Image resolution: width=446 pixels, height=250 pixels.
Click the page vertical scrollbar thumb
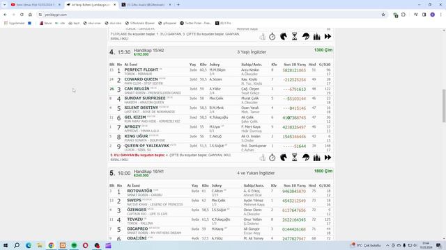coord(444,106)
